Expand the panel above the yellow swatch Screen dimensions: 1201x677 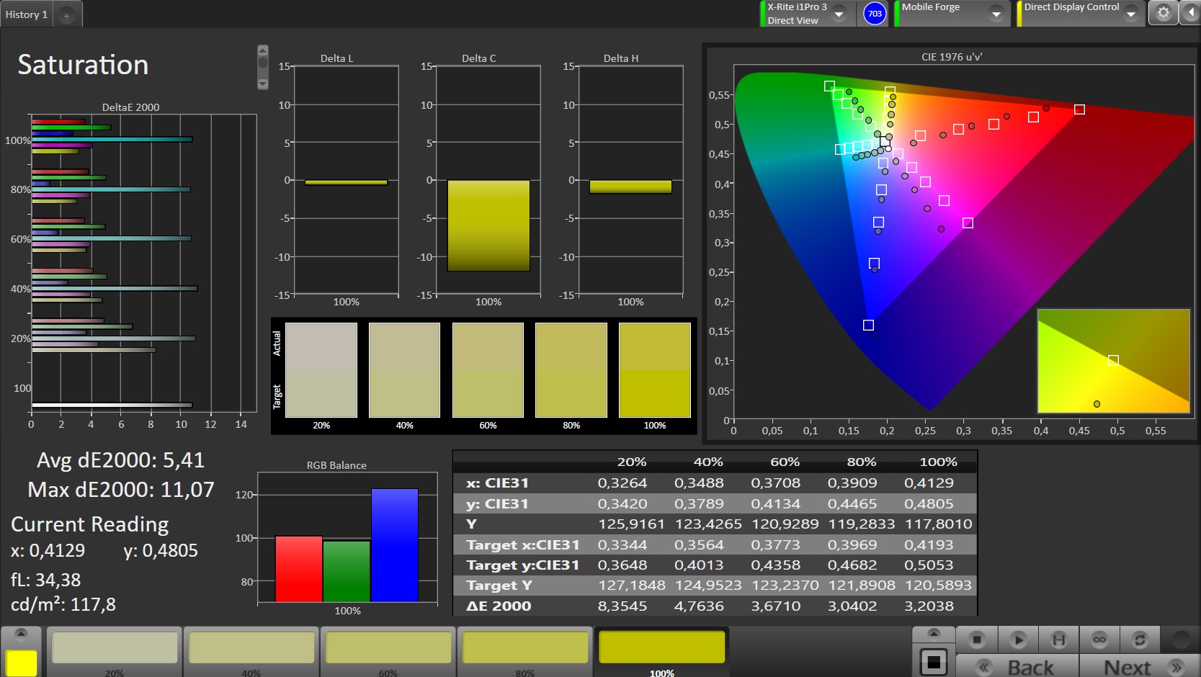click(21, 634)
